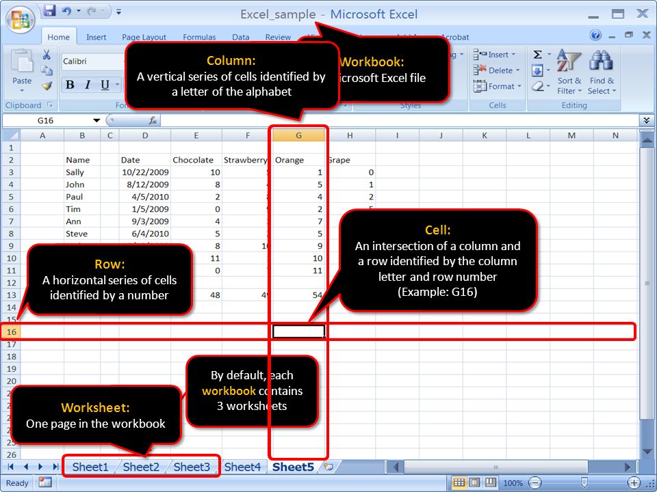The width and height of the screenshot is (657, 492).
Task: Go to previous sheet navigation arrow
Action: 26,467
